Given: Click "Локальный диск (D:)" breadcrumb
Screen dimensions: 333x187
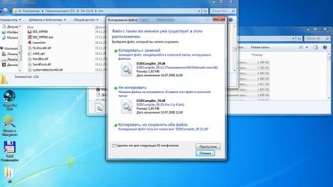Looking at the screenshot, I should (x=60, y=11).
